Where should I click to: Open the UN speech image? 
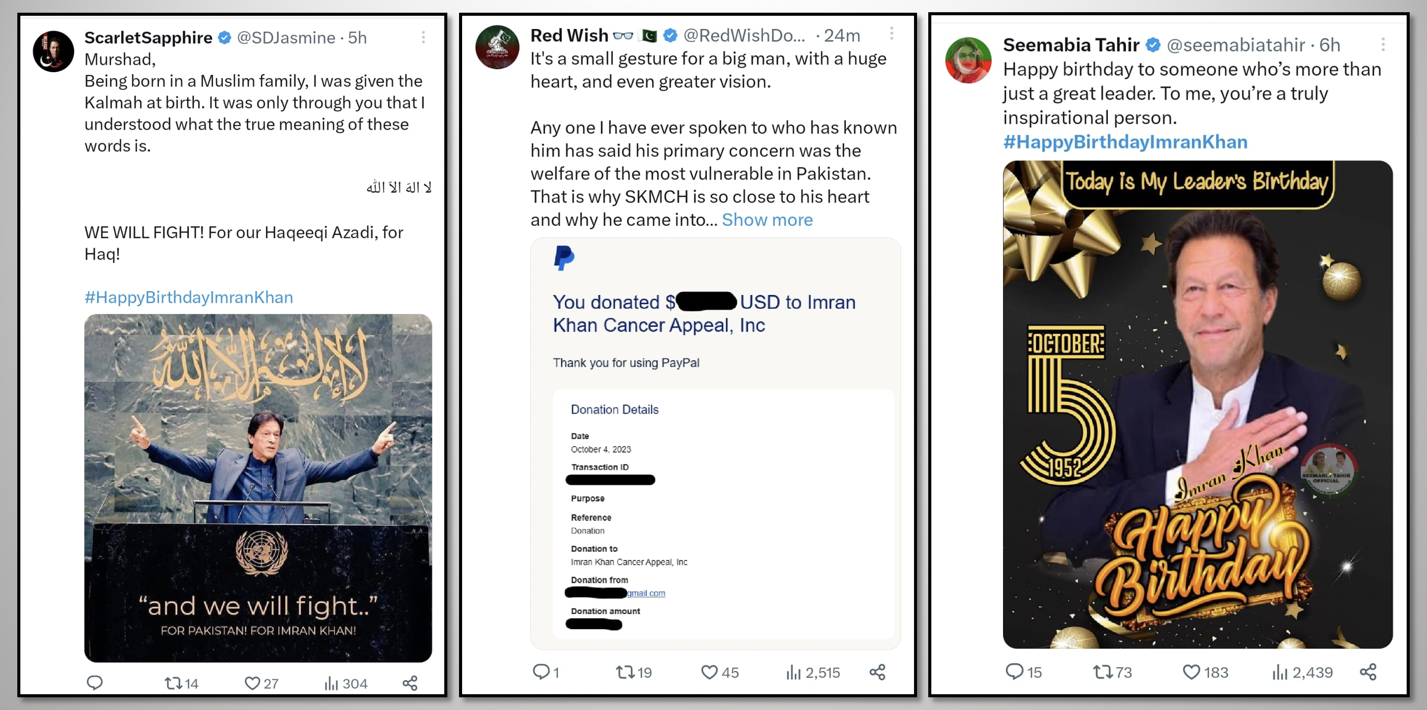click(x=258, y=487)
